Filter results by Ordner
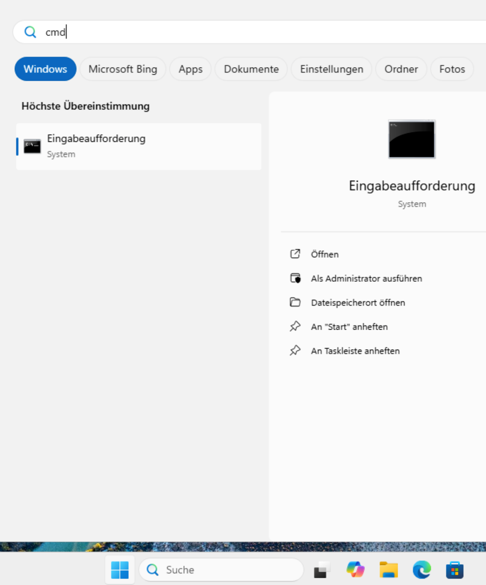Image resolution: width=486 pixels, height=585 pixels. [x=401, y=69]
